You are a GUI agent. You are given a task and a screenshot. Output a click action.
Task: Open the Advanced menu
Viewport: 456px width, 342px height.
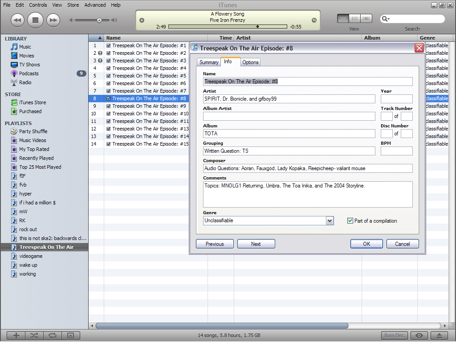(x=95, y=5)
